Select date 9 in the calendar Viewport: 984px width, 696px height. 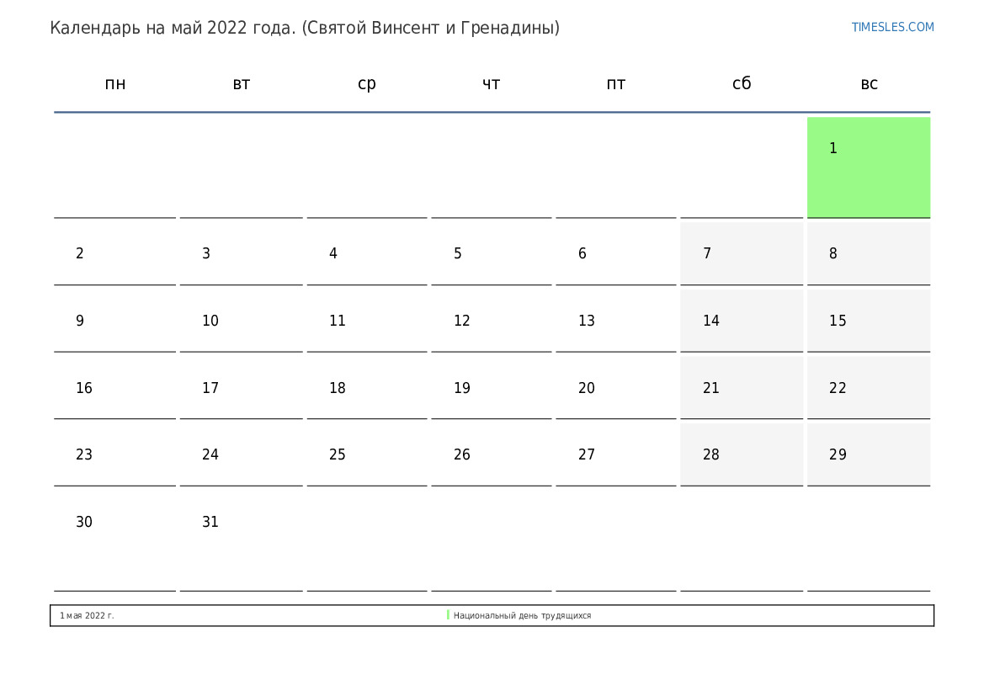pyautogui.click(x=114, y=320)
